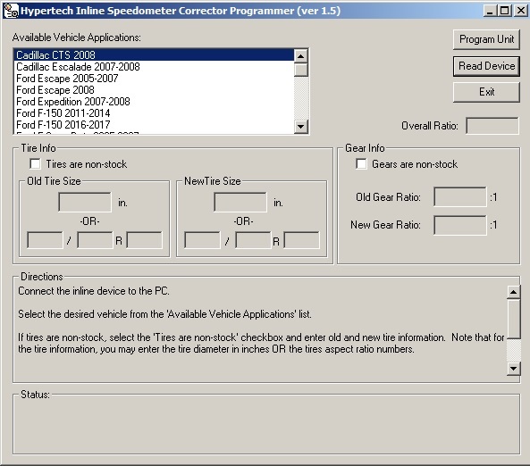530x466 pixels.
Task: Enable the 'Tires are non-stock' checkbox
Action: [35, 163]
